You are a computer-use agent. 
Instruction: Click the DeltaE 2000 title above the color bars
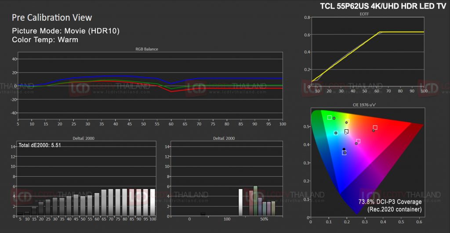224,138
